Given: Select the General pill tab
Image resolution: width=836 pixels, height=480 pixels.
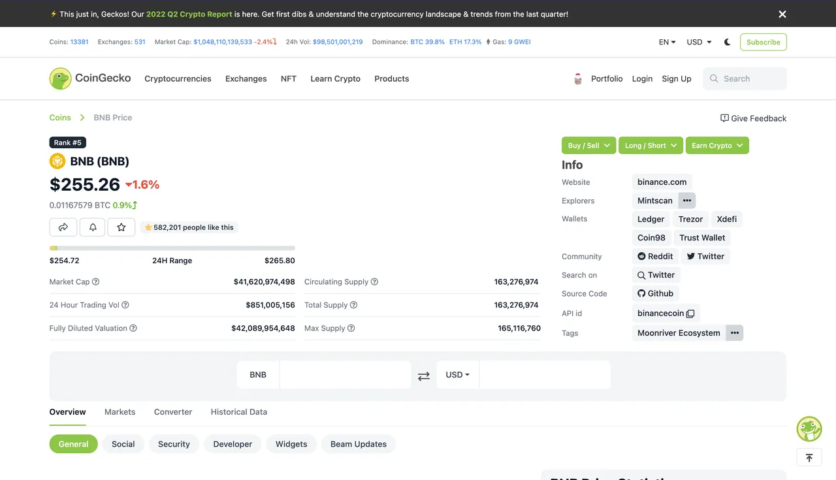Looking at the screenshot, I should pyautogui.click(x=74, y=444).
